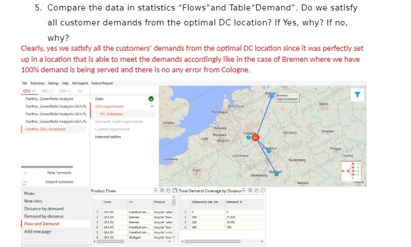The image size is (411, 247).
Task: Click the scenario list horizontal scrollbar
Action: click(47, 167)
